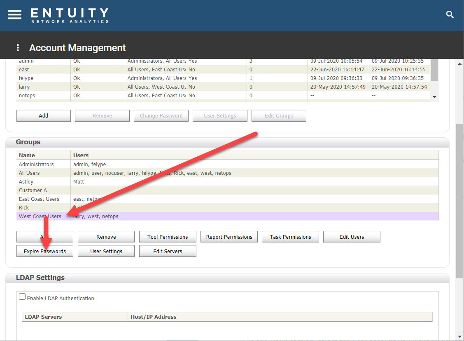This screenshot has width=464, height=341.
Task: Click the Matt entry in Astley row
Action: click(79, 181)
